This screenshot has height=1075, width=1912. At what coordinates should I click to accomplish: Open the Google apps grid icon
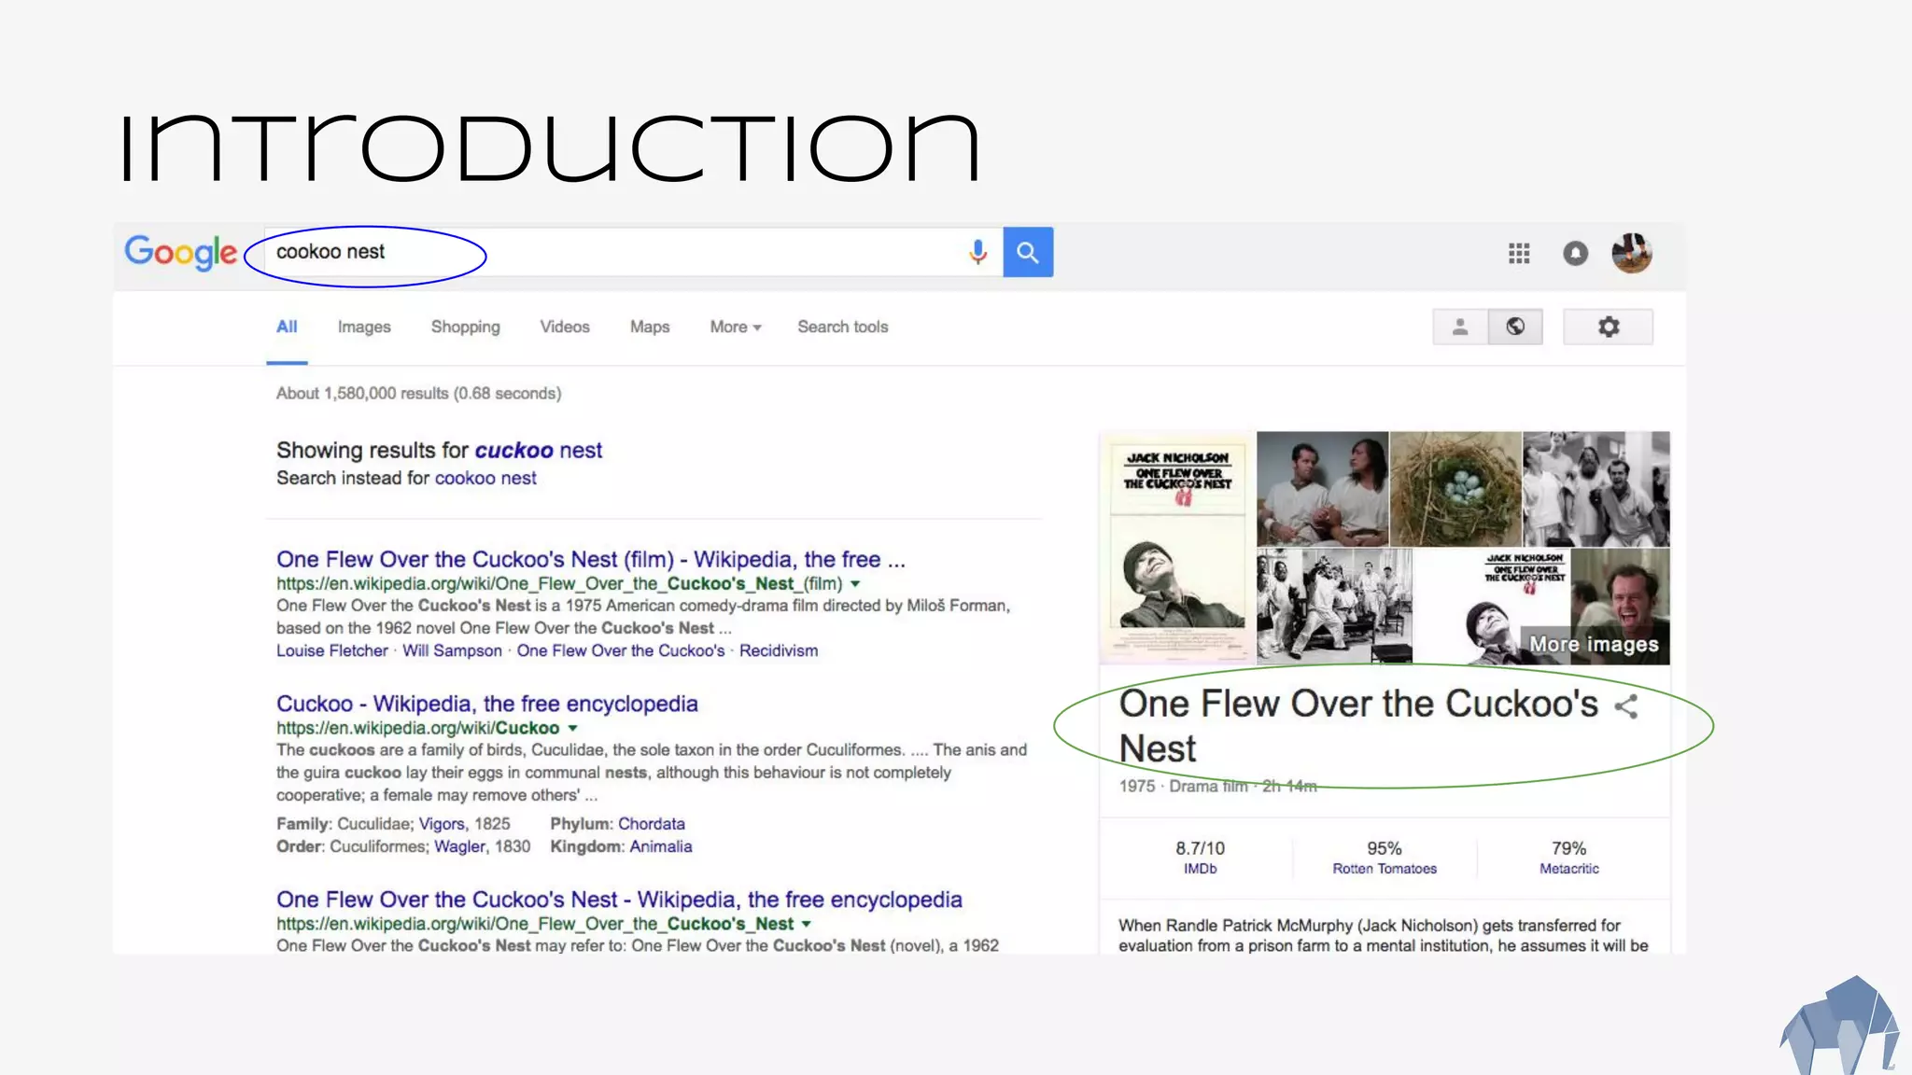click(x=1519, y=253)
